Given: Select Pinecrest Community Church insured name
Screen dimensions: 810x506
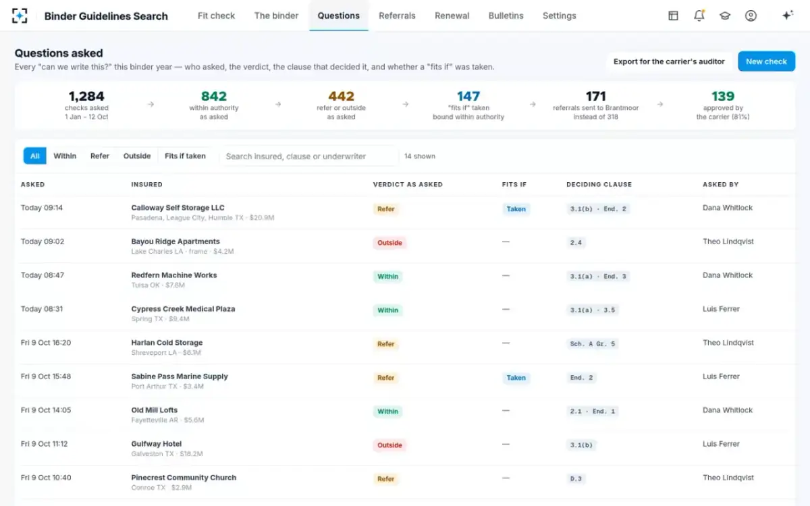Looking at the screenshot, I should [184, 478].
